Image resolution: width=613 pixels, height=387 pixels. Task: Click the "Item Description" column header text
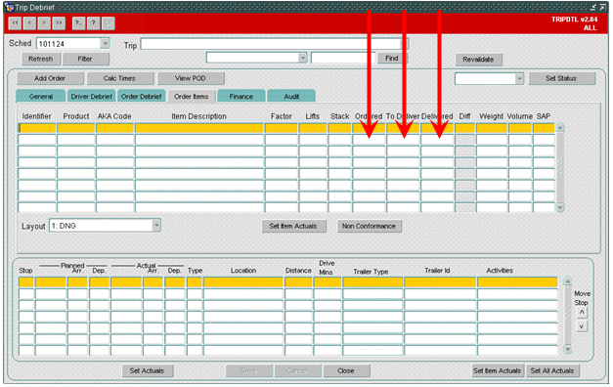(x=199, y=116)
